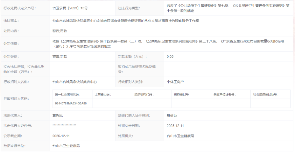Click the 失业单位证书号 column header
Viewport: 295px width, 153px height.
click(x=224, y=95)
